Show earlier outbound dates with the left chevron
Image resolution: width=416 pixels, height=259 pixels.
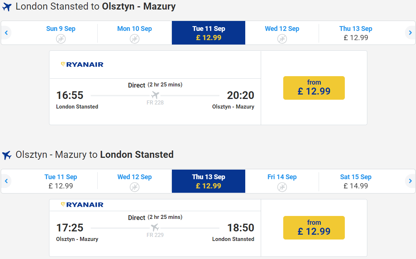pos(6,33)
